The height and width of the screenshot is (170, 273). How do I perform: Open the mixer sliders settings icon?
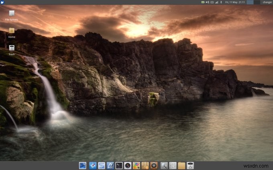(173, 165)
